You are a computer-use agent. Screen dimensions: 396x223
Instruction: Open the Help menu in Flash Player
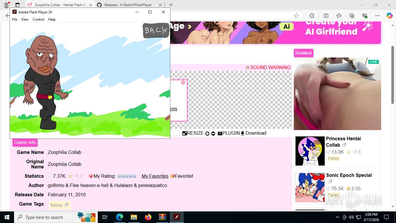(52, 19)
